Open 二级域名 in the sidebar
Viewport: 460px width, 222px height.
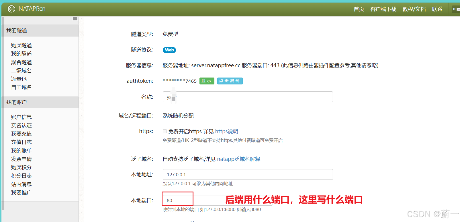[x=21, y=71]
